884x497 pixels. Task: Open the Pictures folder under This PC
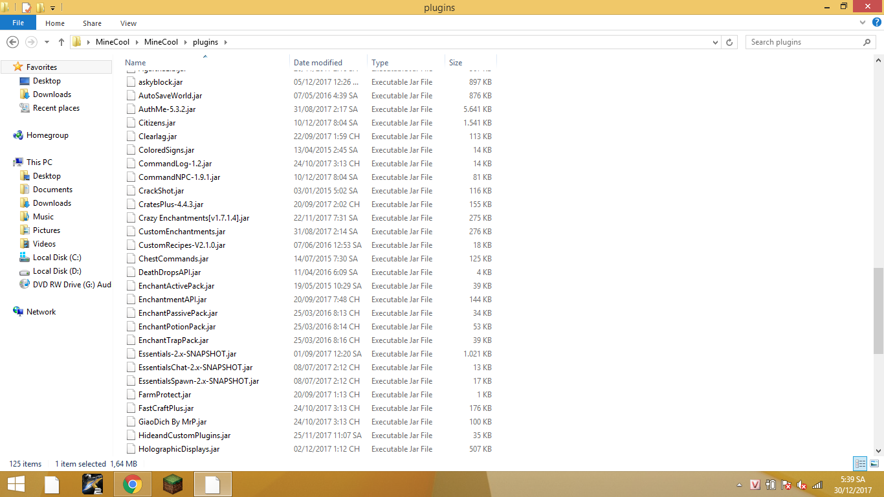coord(47,230)
